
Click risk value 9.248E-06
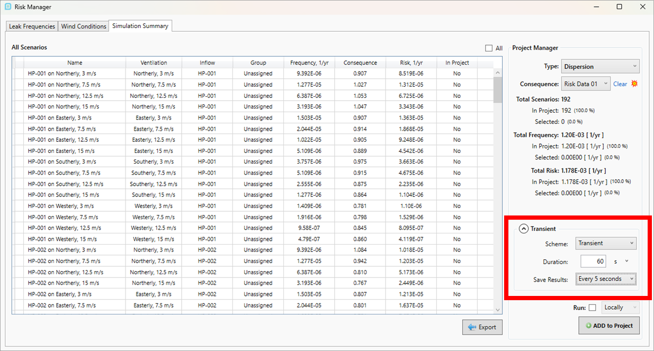tap(411, 140)
